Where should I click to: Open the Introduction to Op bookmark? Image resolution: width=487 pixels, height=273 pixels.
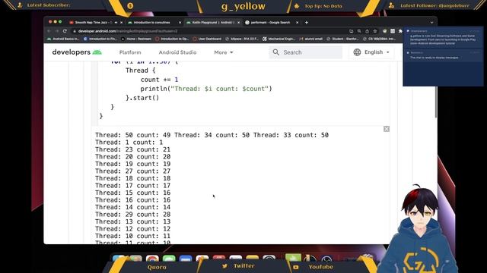tap(172, 39)
